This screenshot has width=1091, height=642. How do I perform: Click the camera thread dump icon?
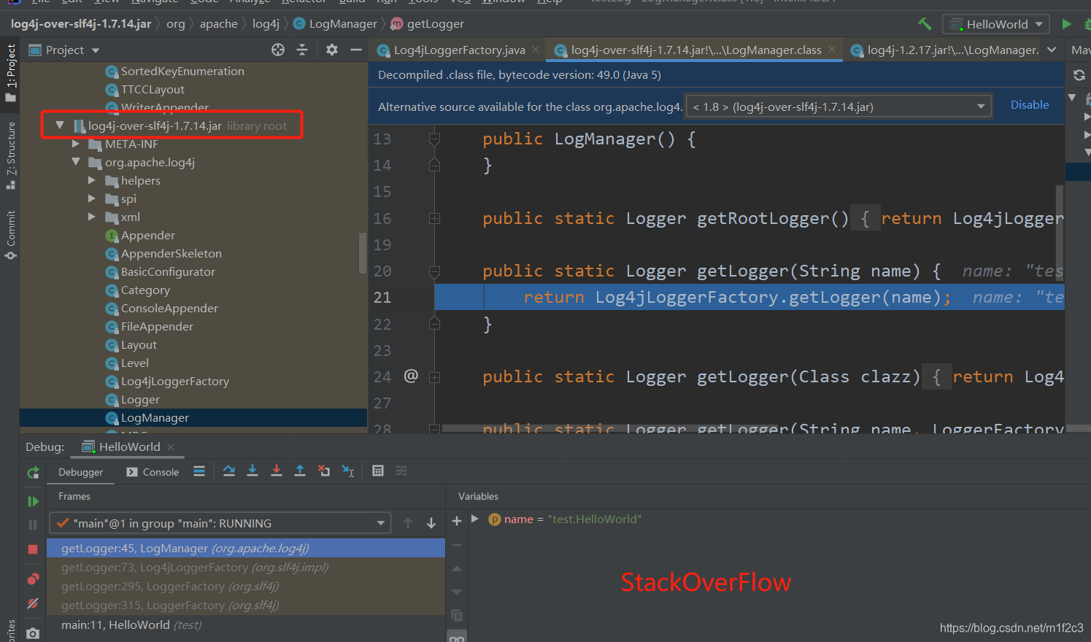(x=33, y=633)
